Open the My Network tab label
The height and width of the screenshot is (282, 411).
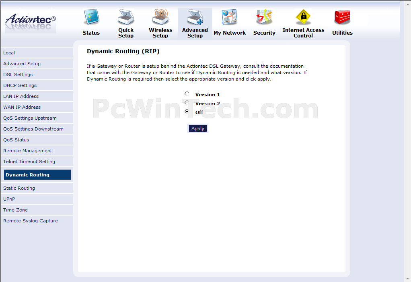tap(230, 33)
